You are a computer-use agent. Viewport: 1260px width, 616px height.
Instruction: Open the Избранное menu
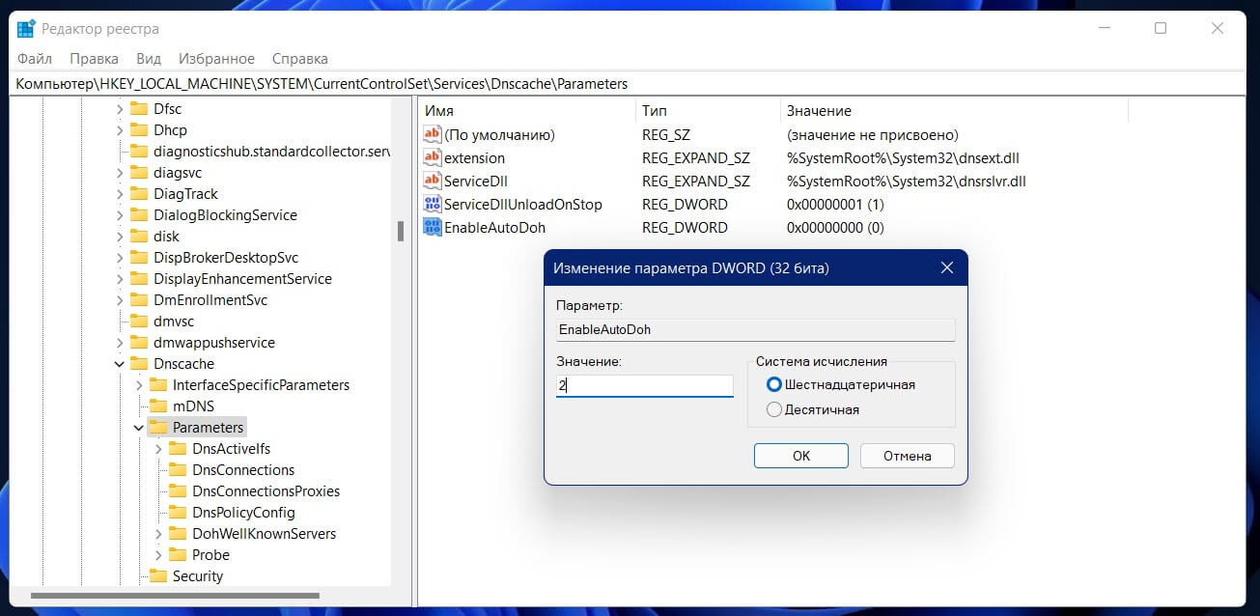pyautogui.click(x=218, y=58)
